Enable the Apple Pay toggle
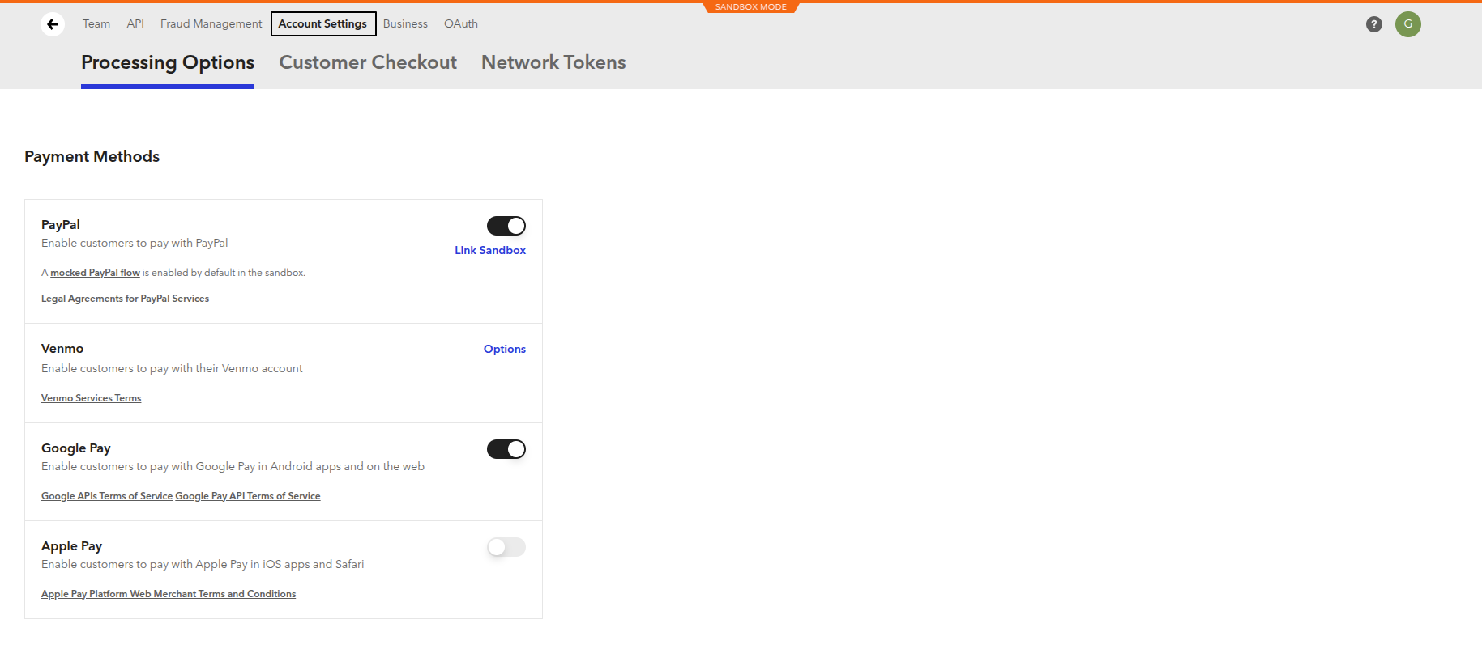Image resolution: width=1482 pixels, height=645 pixels. point(506,547)
